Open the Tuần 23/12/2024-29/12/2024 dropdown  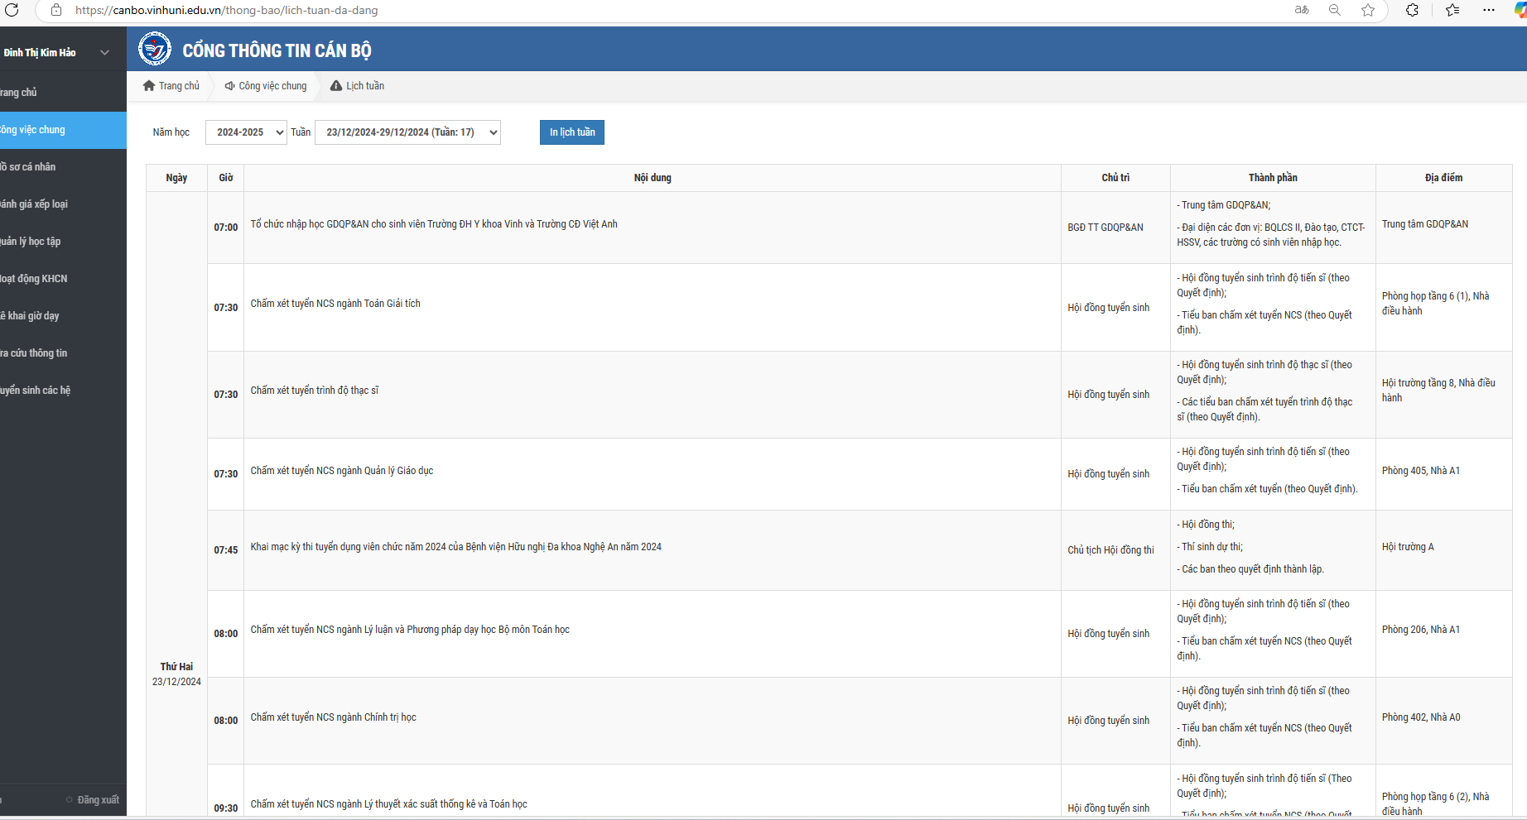click(x=408, y=132)
